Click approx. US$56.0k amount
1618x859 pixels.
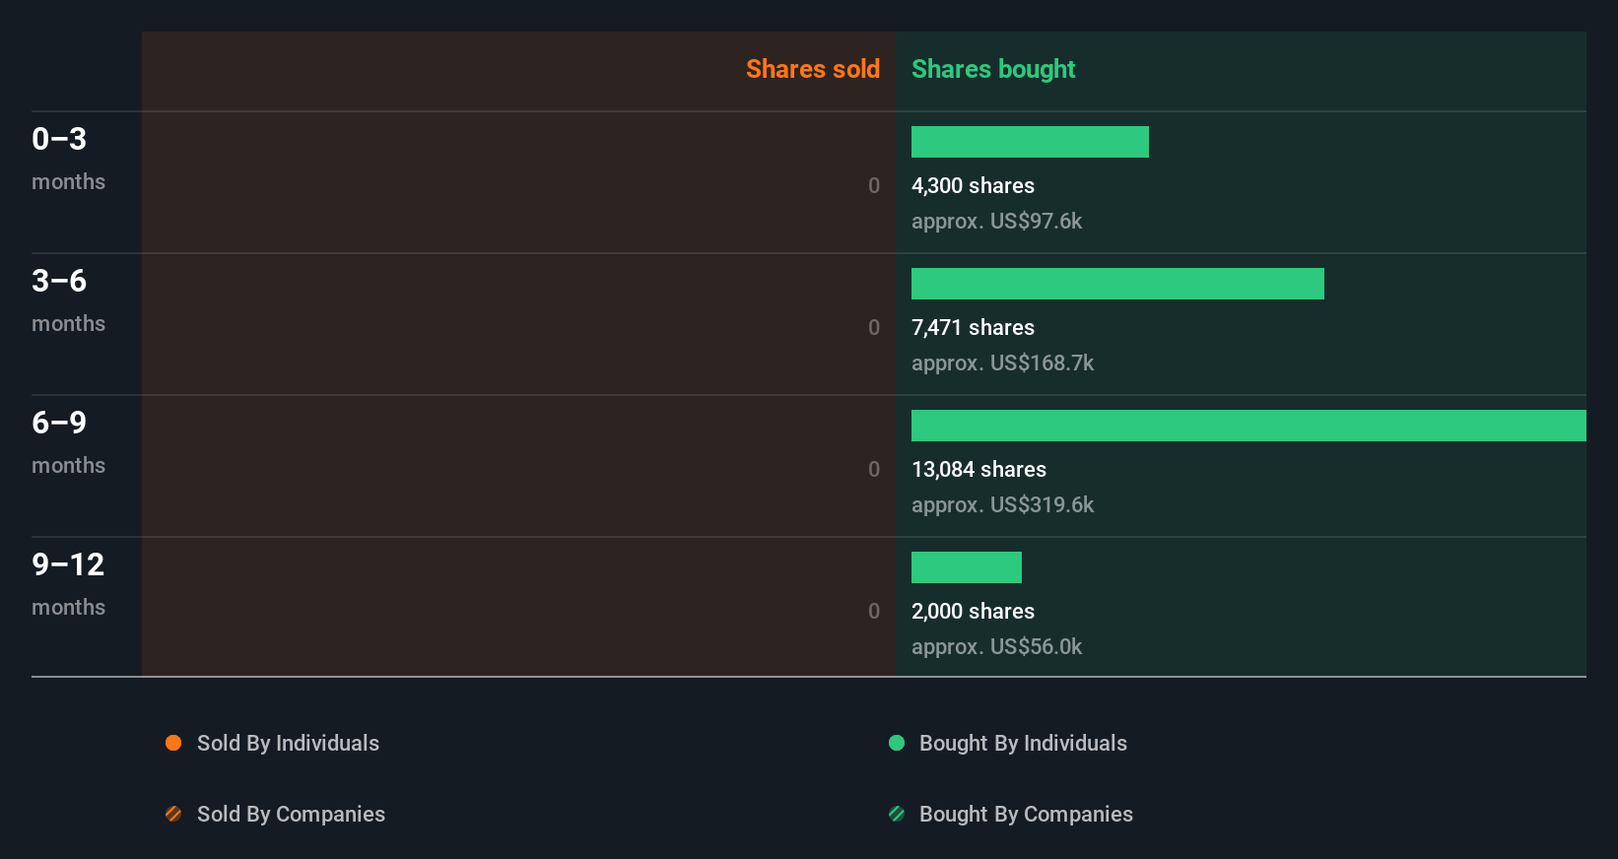996,646
